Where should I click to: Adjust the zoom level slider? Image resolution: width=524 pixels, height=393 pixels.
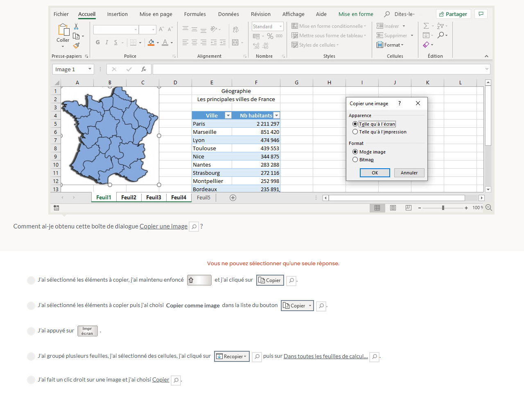[x=443, y=208]
